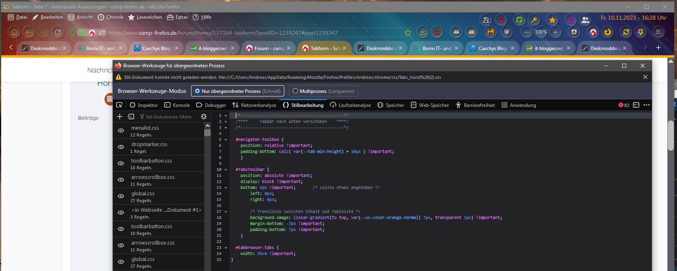The height and width of the screenshot is (271, 677).
Task: Collapse the #tabbrowser-tabs rule at line 23
Action: 226,248
